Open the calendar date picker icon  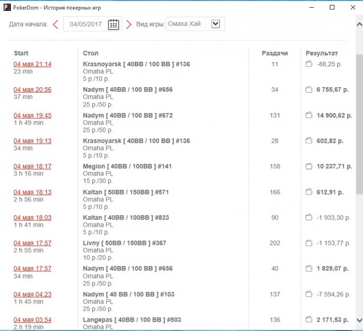(114, 24)
